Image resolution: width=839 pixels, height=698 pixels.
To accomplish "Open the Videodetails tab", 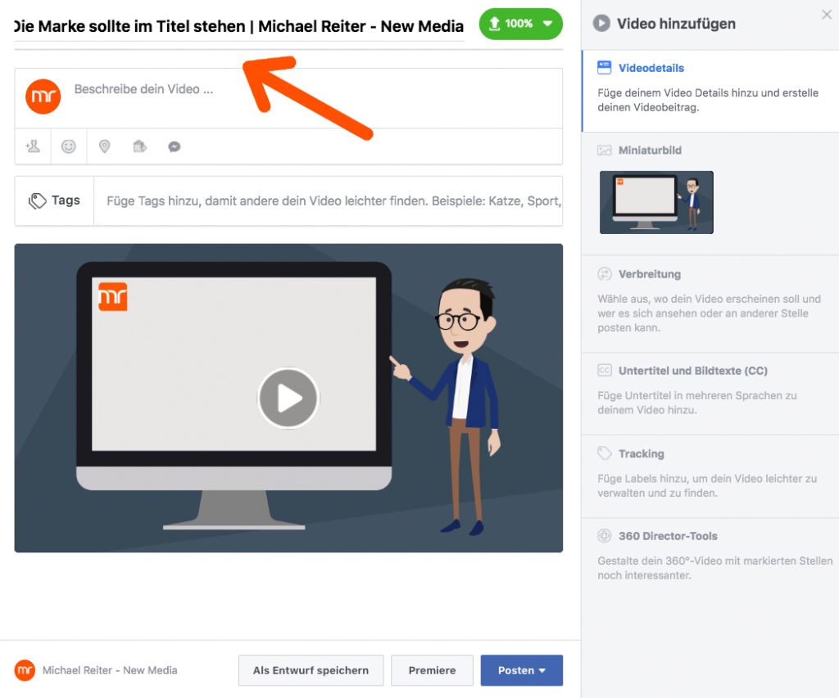I will coord(651,68).
